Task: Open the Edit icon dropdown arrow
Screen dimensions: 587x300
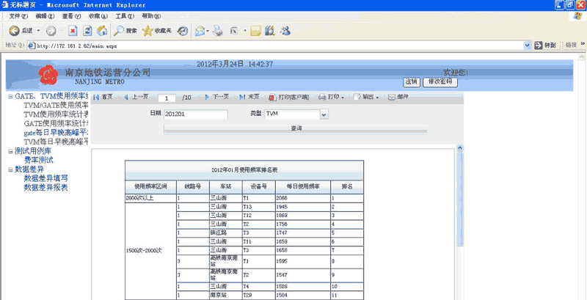Action: (x=245, y=31)
